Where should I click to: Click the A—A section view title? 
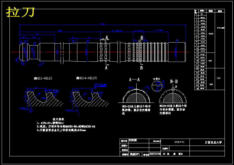click(134, 80)
